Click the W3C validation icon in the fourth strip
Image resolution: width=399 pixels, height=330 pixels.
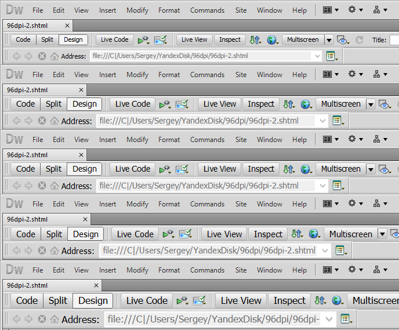coord(185,234)
